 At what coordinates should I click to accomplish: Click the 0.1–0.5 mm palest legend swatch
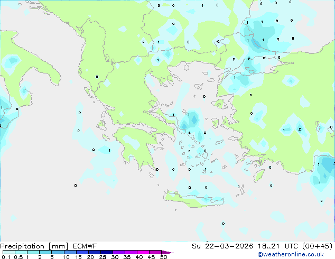[9, 252]
